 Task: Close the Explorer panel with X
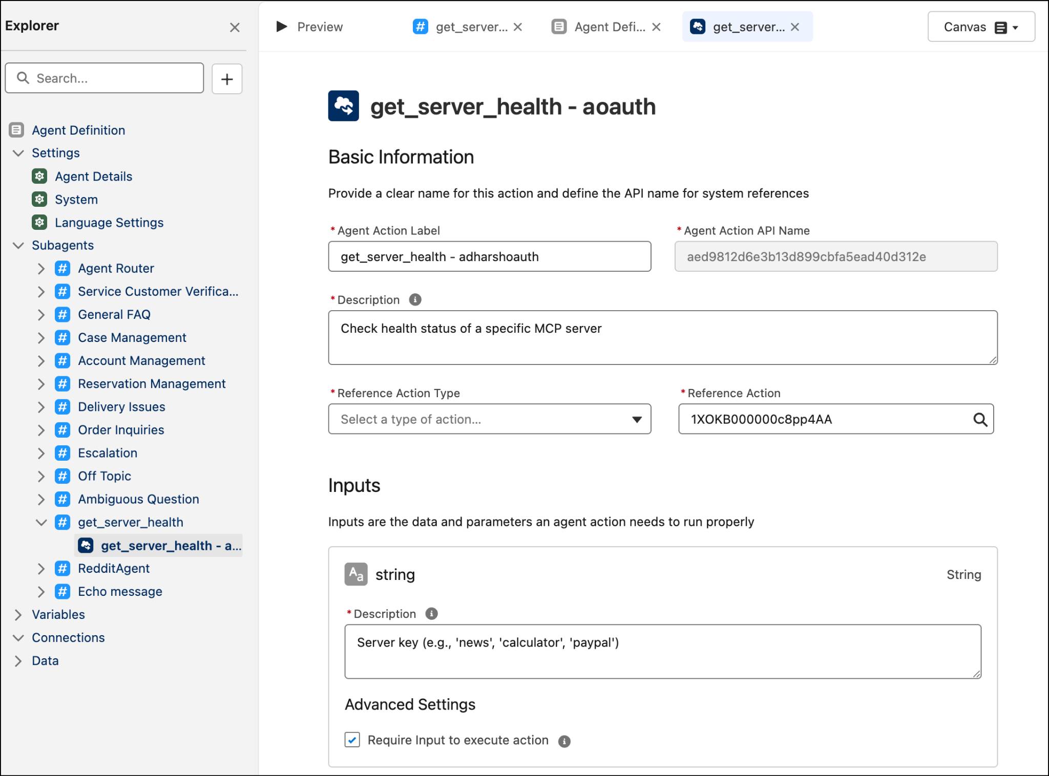coord(235,27)
